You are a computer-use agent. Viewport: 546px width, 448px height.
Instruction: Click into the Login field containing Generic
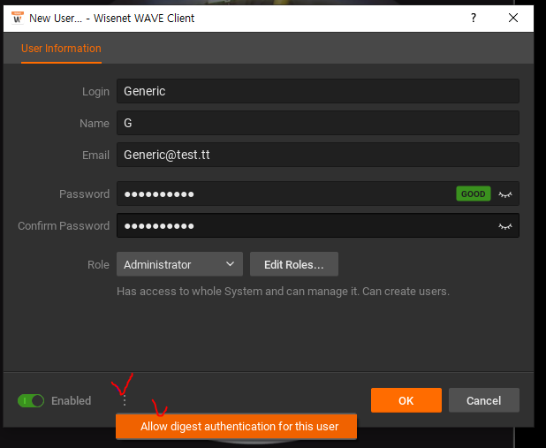(316, 91)
